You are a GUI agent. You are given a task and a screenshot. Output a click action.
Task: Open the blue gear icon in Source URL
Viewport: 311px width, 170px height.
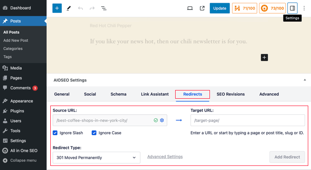(162, 120)
